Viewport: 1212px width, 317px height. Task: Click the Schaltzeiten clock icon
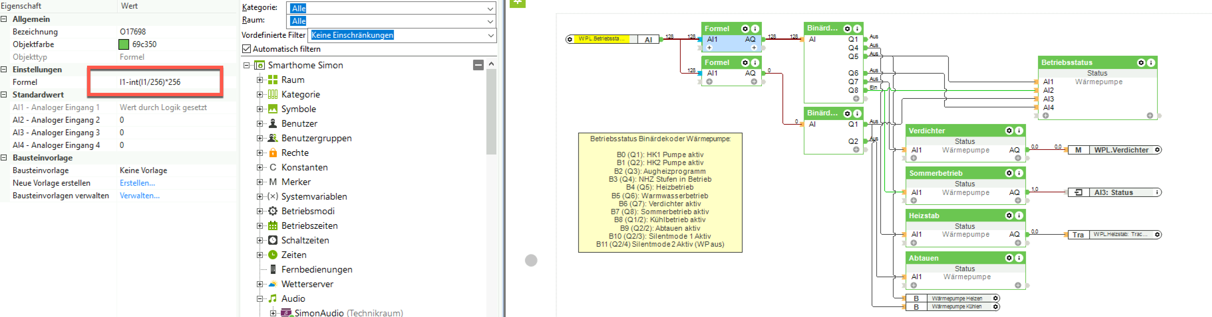tap(272, 240)
